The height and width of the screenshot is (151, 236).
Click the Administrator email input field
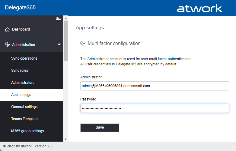click(x=155, y=86)
